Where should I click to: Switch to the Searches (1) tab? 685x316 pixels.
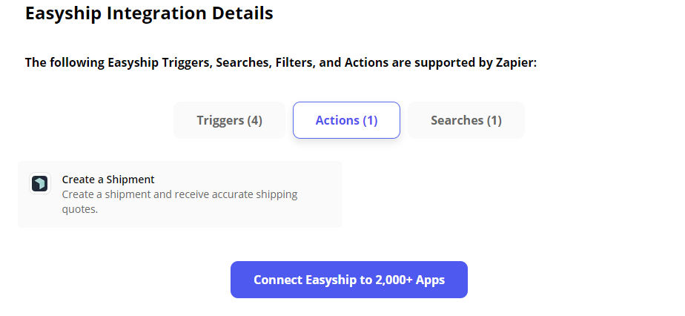[466, 120]
